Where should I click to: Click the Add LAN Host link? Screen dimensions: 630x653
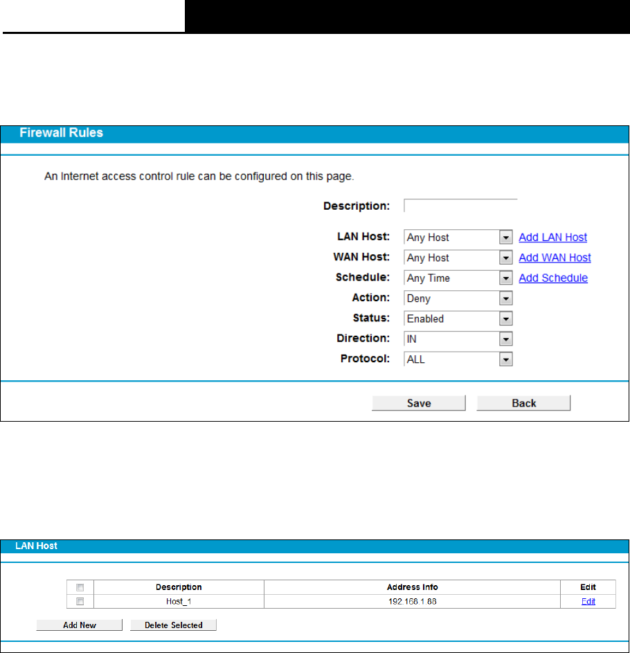pos(552,238)
